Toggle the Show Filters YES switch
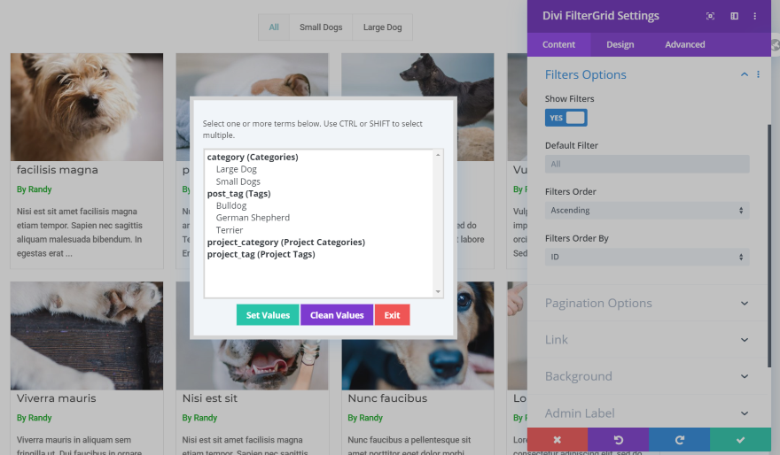The height and width of the screenshot is (455, 780). pyautogui.click(x=566, y=118)
